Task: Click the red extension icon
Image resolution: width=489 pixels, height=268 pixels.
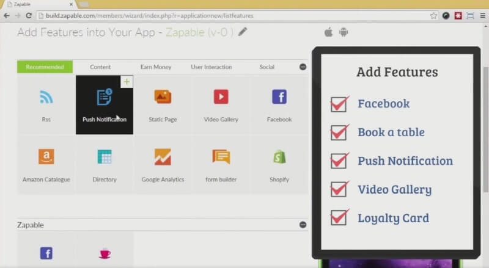Action: tap(458, 16)
